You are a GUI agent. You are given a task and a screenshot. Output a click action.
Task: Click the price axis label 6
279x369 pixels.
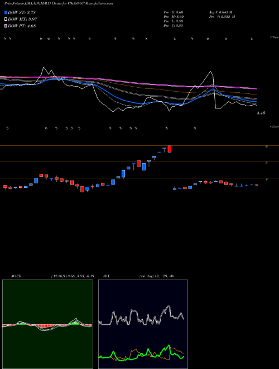(267, 146)
